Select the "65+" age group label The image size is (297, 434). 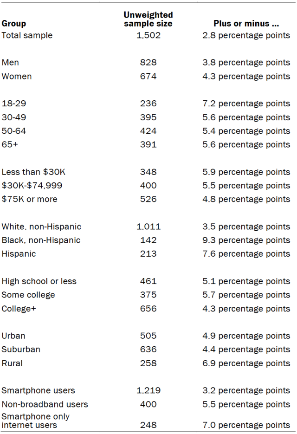click(10, 144)
